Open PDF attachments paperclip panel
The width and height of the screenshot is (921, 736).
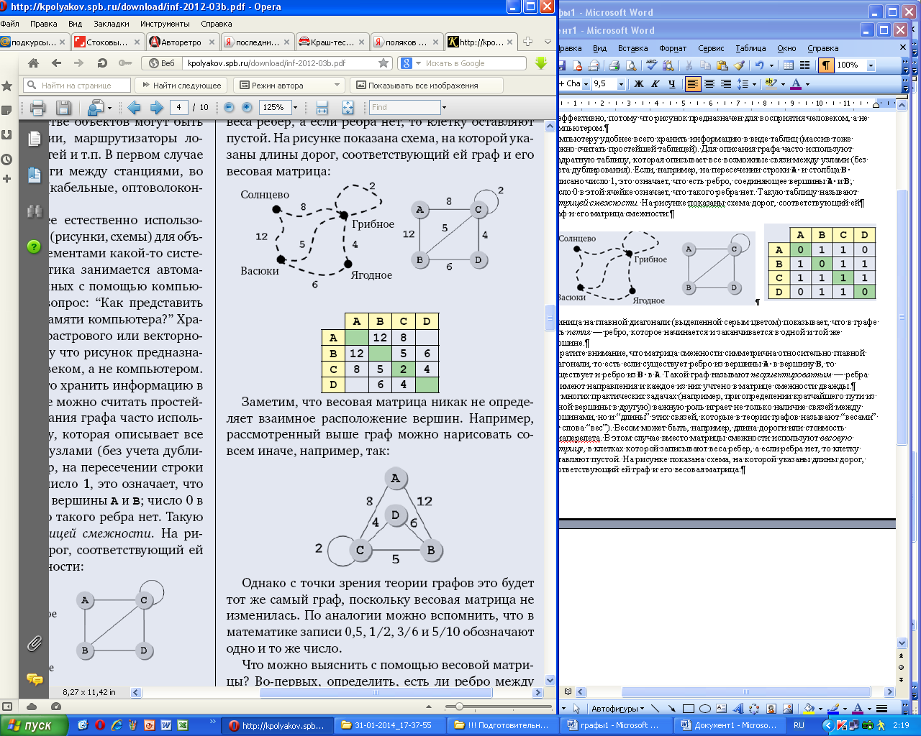[34, 643]
